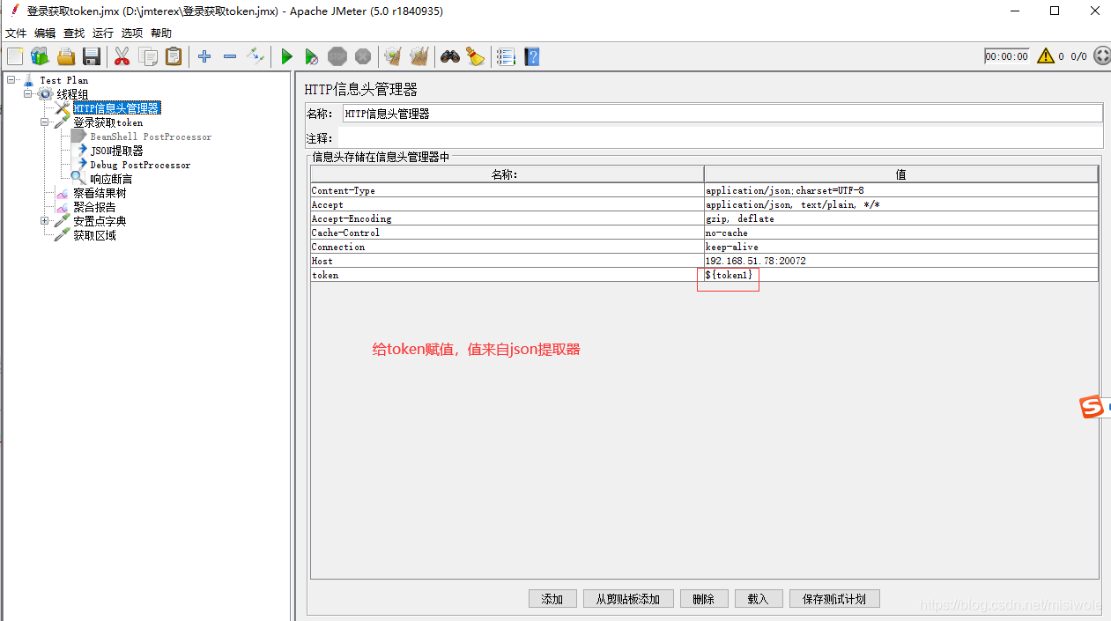1111x621 pixels.
Task: Click the gray Stop sign icon
Action: click(x=337, y=56)
